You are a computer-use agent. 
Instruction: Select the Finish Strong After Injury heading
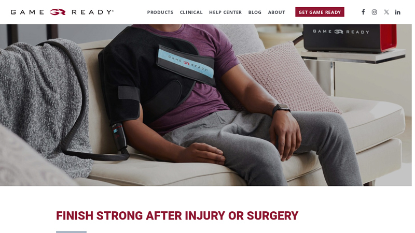177,215
